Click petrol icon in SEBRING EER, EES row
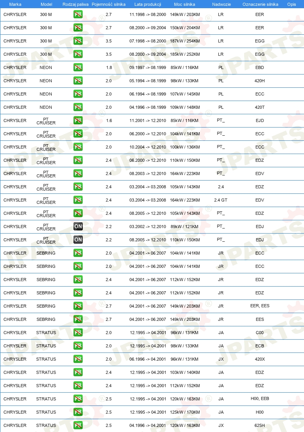The height and width of the screenshot is (432, 304). tap(78, 306)
